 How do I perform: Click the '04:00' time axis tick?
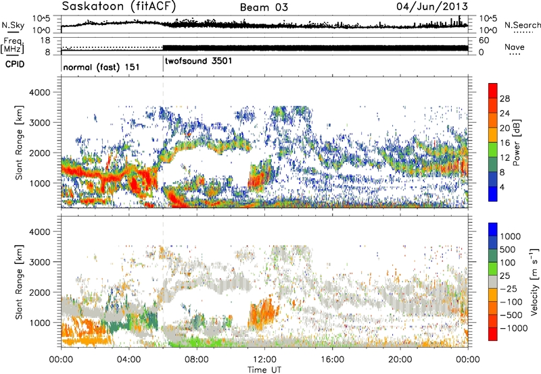point(128,360)
